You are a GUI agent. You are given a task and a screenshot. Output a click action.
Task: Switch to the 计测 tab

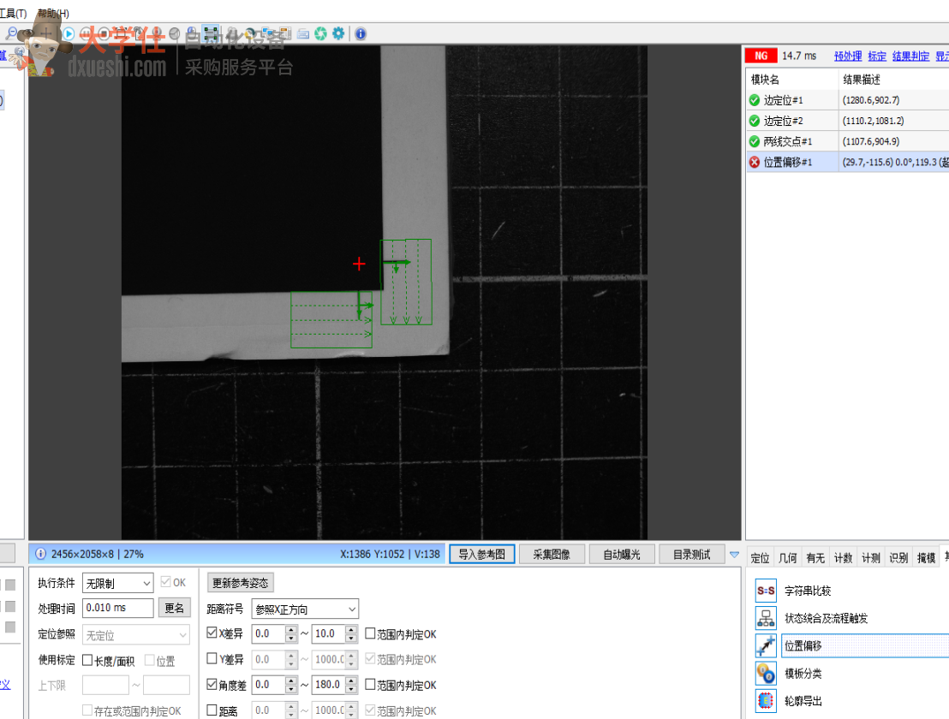pyautogui.click(x=871, y=557)
